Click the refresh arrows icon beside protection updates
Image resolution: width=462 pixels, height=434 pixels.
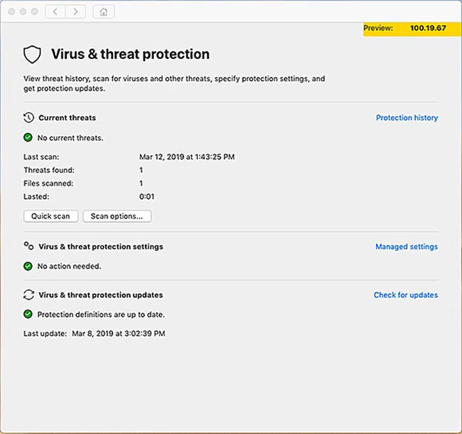pos(28,295)
